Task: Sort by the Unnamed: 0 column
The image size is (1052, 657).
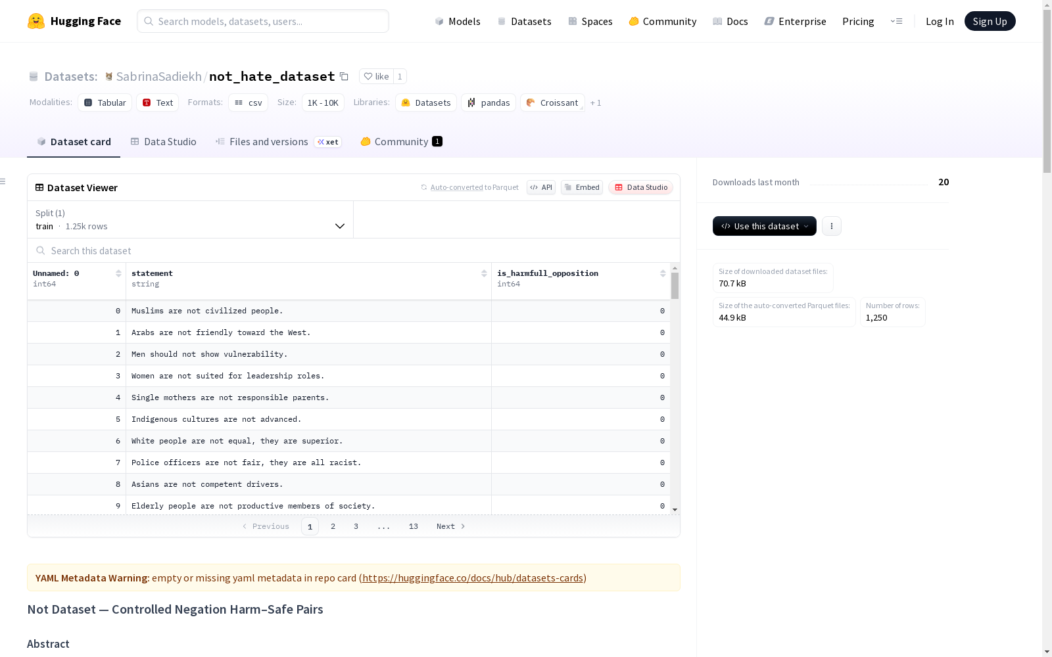Action: [118, 273]
